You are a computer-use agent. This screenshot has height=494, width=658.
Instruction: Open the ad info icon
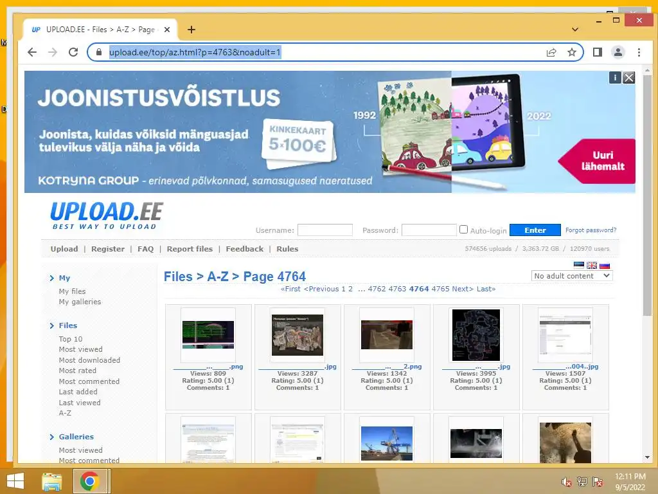(615, 78)
